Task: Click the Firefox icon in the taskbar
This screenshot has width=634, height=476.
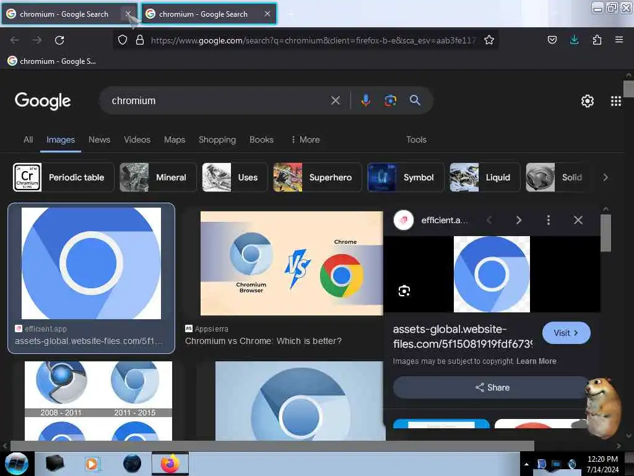Action: point(170,464)
